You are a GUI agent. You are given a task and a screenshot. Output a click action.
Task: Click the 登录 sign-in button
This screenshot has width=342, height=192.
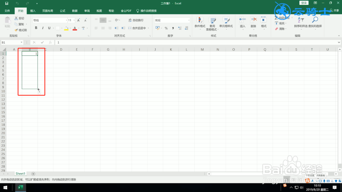pyautogui.click(x=304, y=3)
